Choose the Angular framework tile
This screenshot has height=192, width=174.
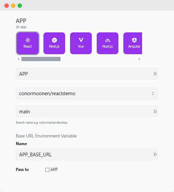(133, 43)
